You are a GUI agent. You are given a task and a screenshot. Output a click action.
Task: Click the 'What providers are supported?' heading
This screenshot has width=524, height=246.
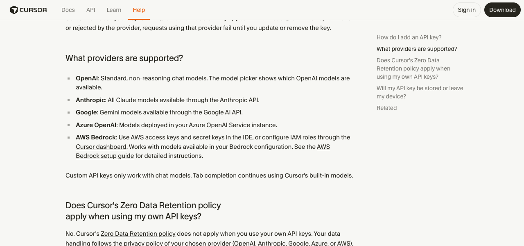point(124,58)
